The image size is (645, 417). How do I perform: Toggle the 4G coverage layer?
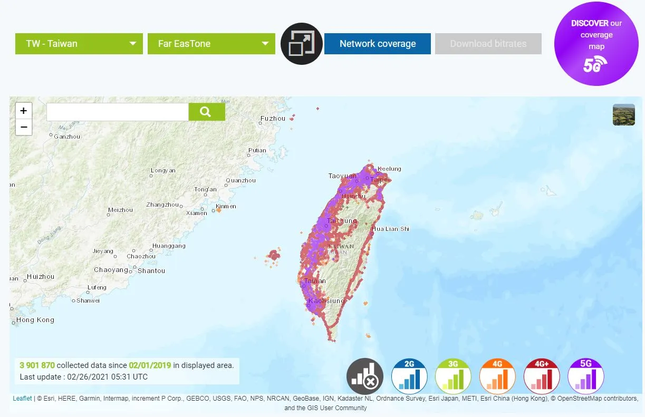(x=497, y=376)
